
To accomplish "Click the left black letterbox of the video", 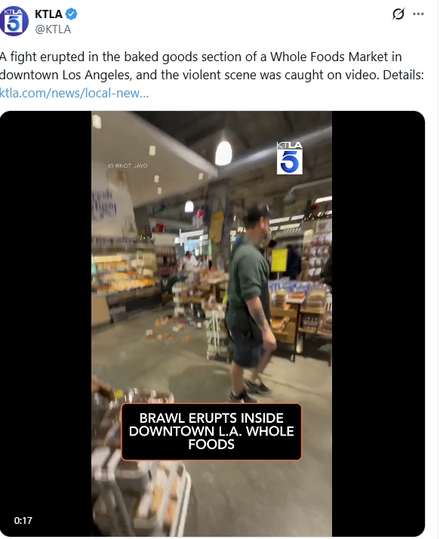I will 46,323.
